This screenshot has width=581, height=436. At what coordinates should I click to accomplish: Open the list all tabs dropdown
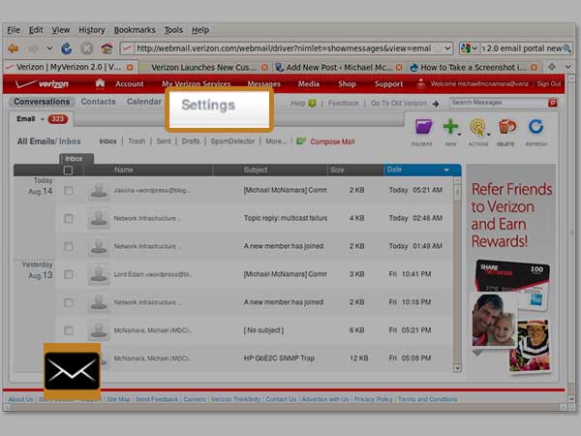[x=568, y=67]
